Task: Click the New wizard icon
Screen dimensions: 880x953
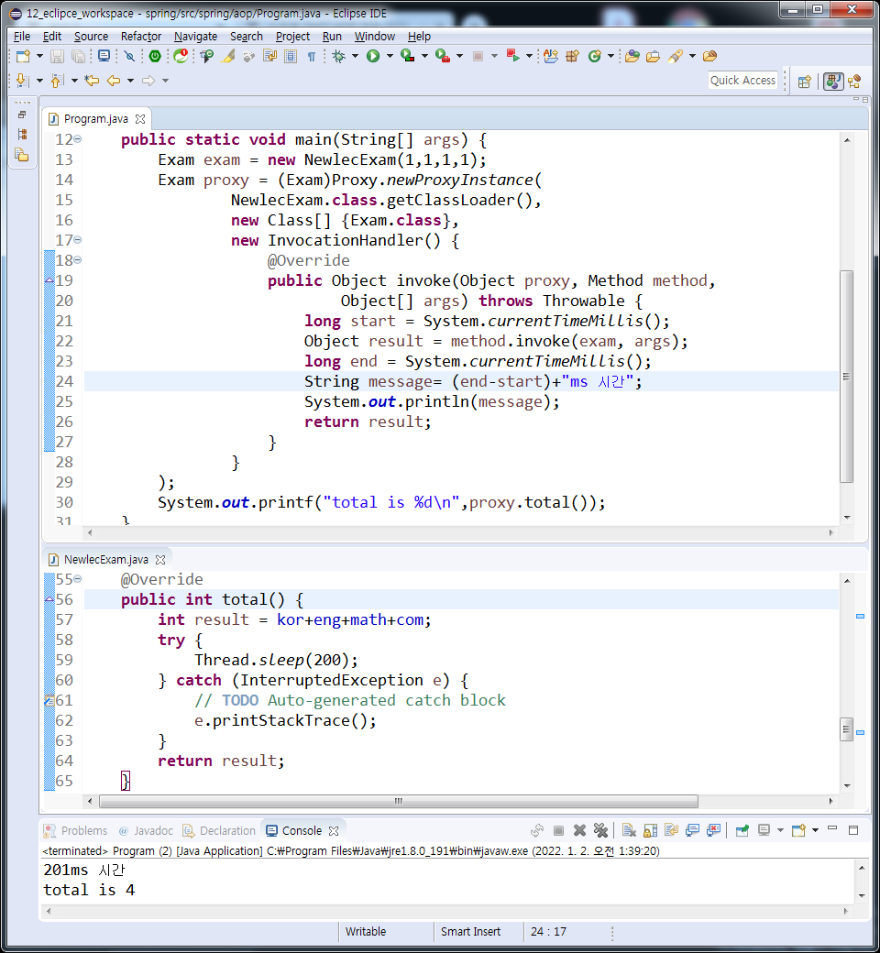Action: 23,57
